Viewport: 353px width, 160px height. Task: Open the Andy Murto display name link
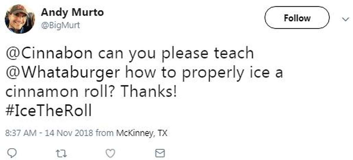[72, 13]
